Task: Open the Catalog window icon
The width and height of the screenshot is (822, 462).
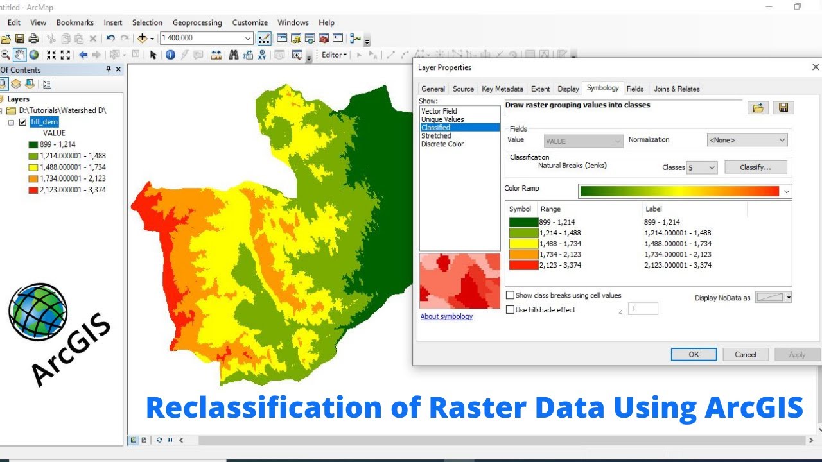Action: tap(295, 38)
